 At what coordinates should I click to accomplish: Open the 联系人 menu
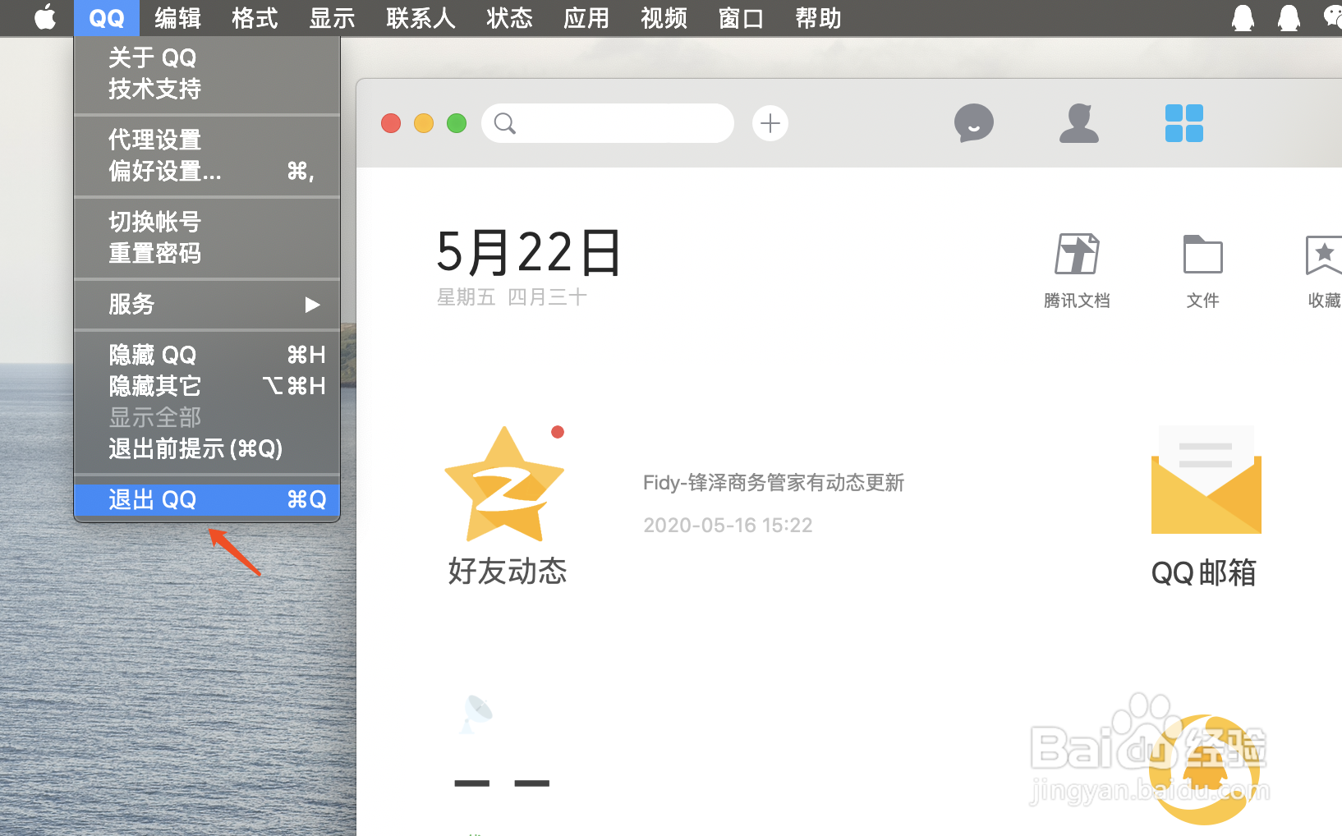(x=420, y=17)
